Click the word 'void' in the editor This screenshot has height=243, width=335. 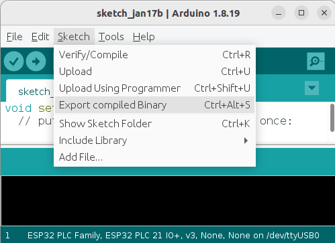(x=18, y=108)
